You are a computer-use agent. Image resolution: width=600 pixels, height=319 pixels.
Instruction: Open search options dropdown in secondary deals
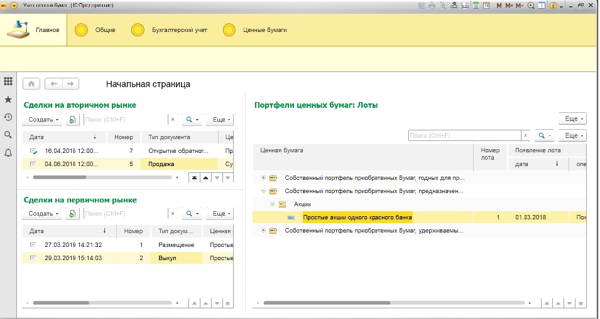click(x=192, y=120)
